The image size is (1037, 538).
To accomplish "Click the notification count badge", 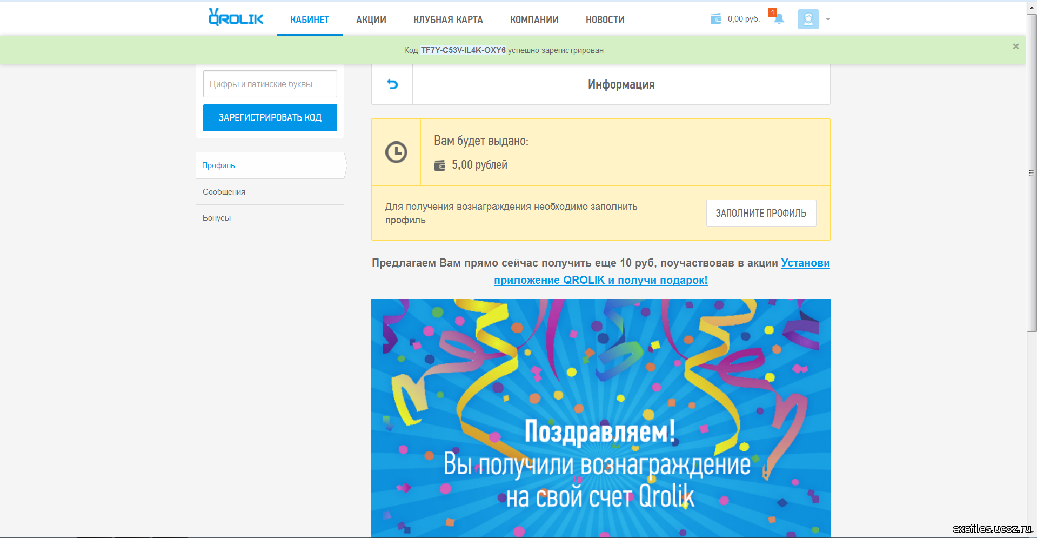I will (x=773, y=12).
